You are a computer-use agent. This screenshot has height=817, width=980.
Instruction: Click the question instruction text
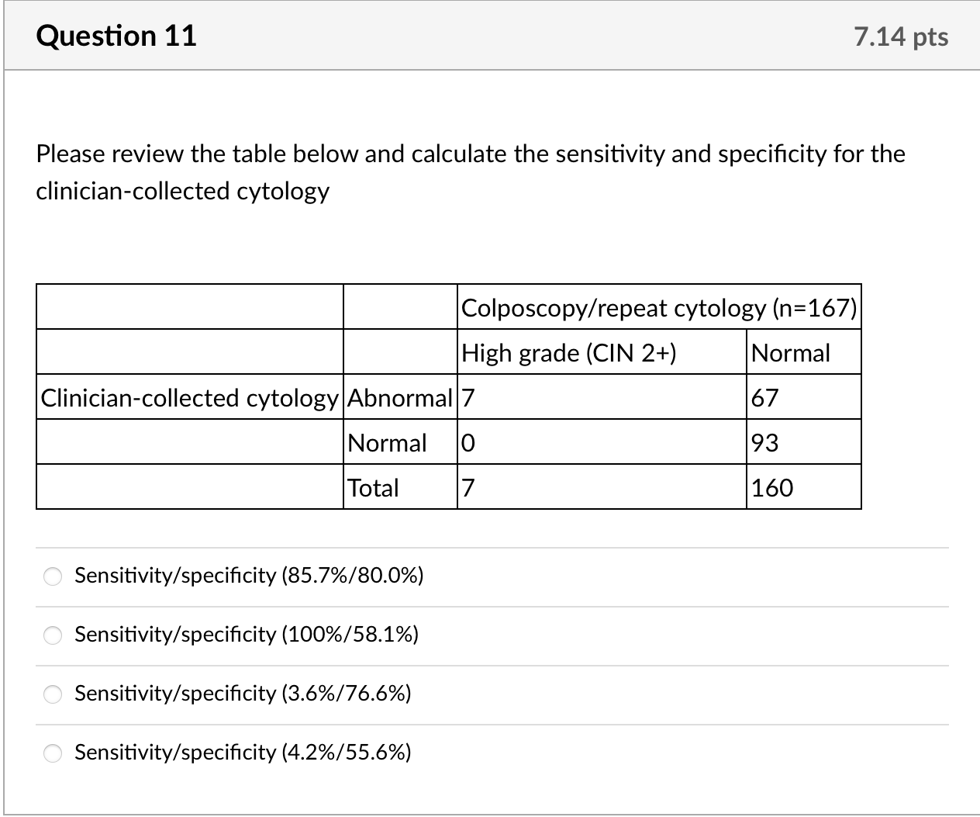pos(470,171)
